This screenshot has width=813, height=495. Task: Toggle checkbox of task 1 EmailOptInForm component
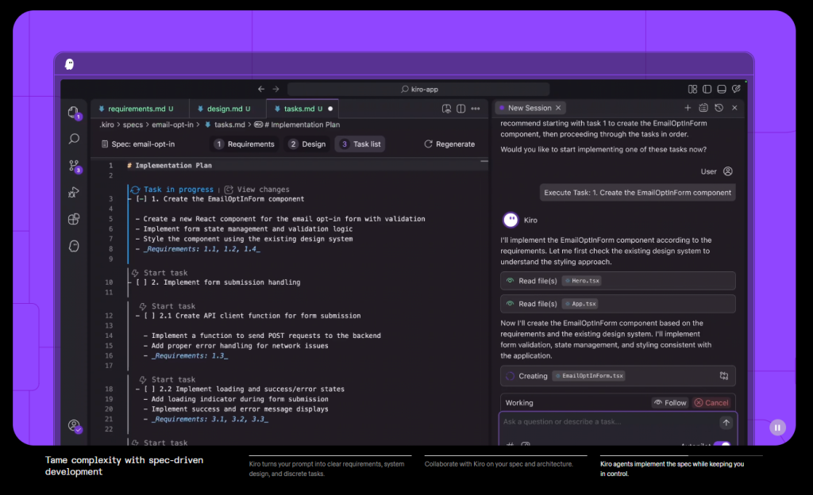coord(141,199)
